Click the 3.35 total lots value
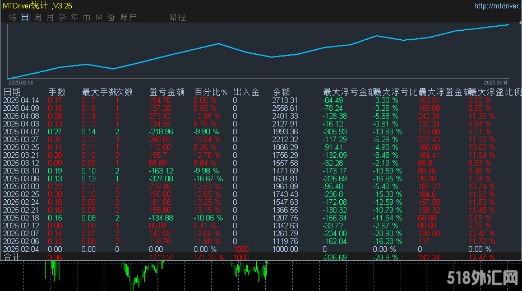522x291 pixels. click(x=55, y=257)
